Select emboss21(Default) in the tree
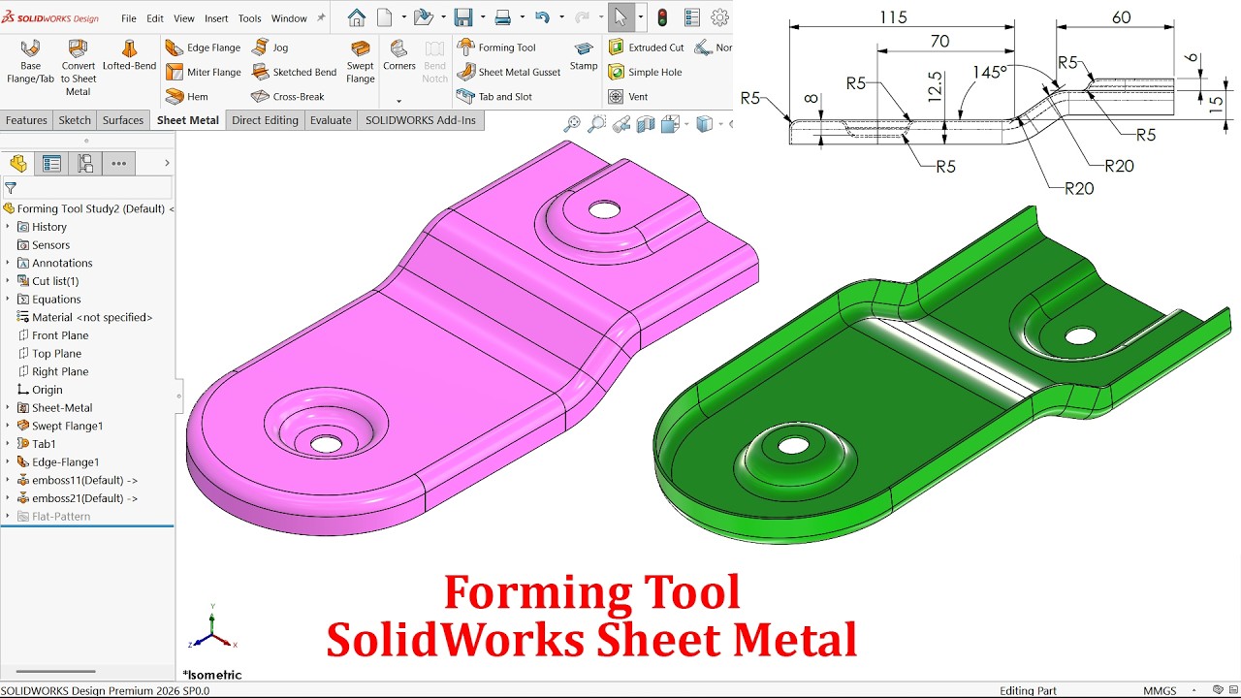Viewport: 1241px width, 698px height. point(77,498)
